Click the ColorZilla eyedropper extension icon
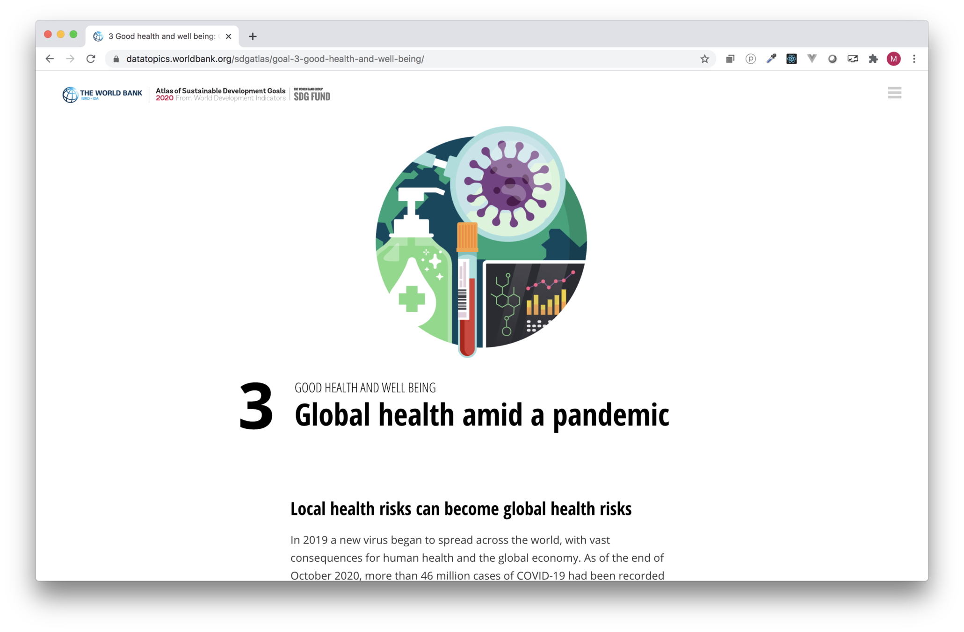 point(771,59)
